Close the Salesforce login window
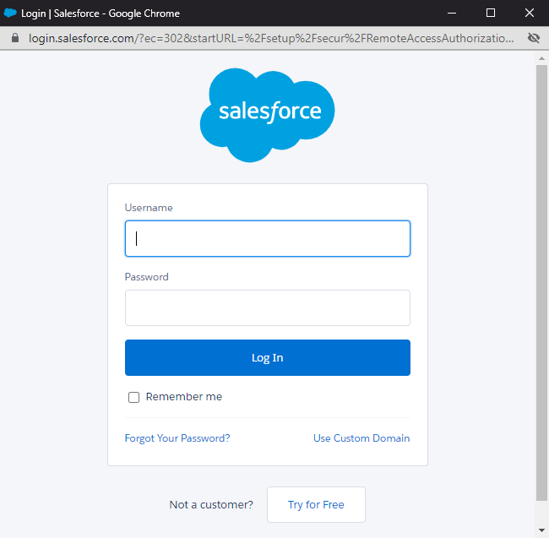Viewport: 549px width, 538px height. tap(530, 14)
